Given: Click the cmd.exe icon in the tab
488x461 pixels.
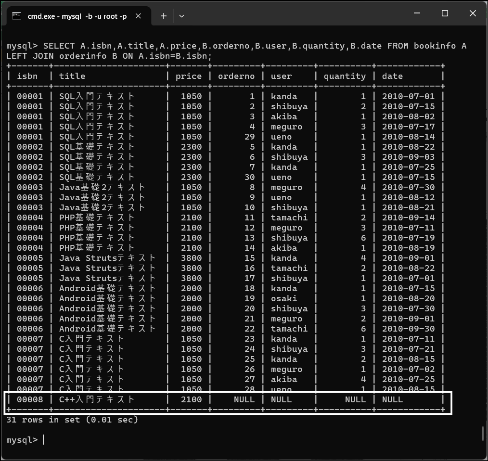Looking at the screenshot, I should click(17, 16).
